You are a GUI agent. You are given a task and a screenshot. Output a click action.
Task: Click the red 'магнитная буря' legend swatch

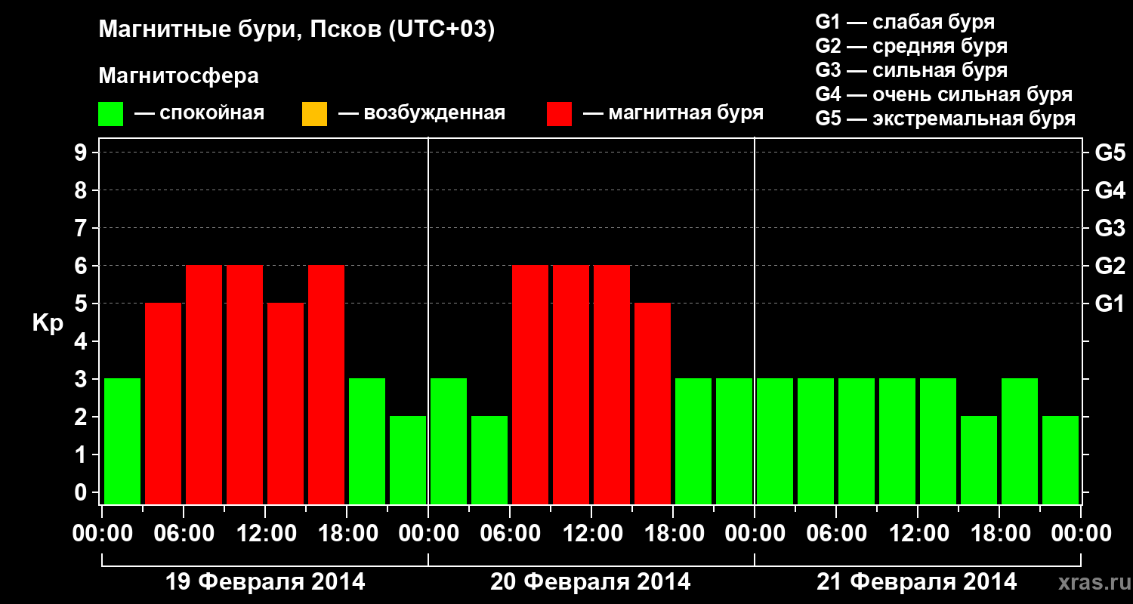[559, 114]
